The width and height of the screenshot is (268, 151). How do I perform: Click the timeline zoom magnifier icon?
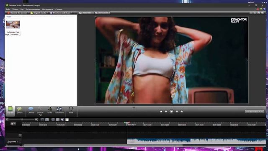(x=36, y=120)
